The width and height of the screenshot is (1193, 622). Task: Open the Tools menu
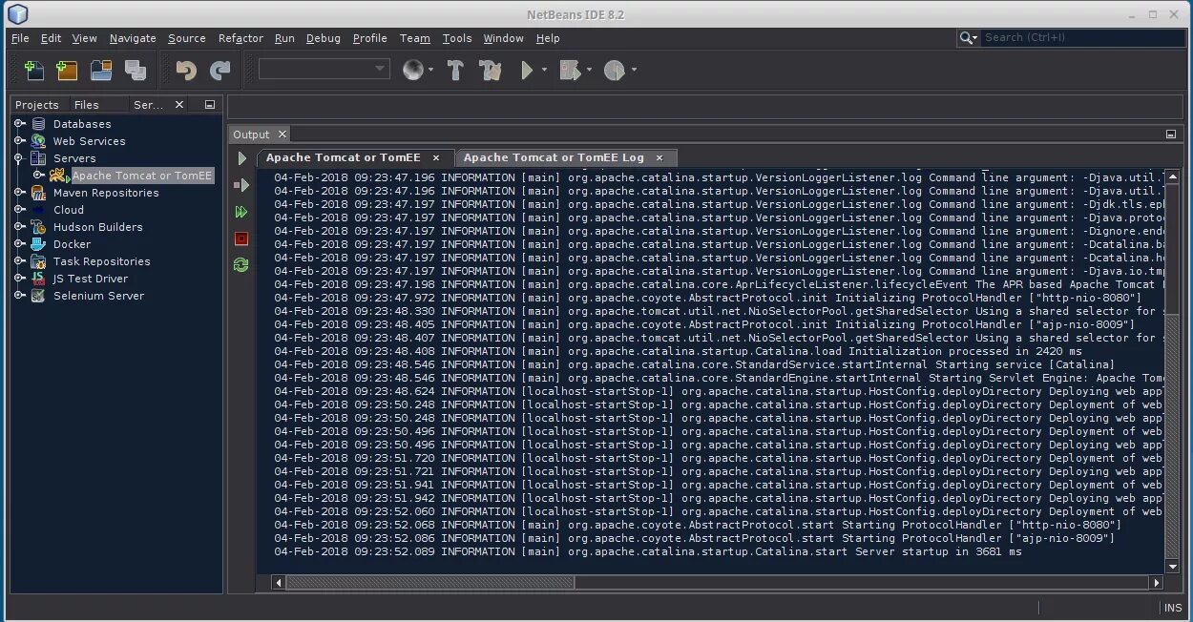(457, 38)
